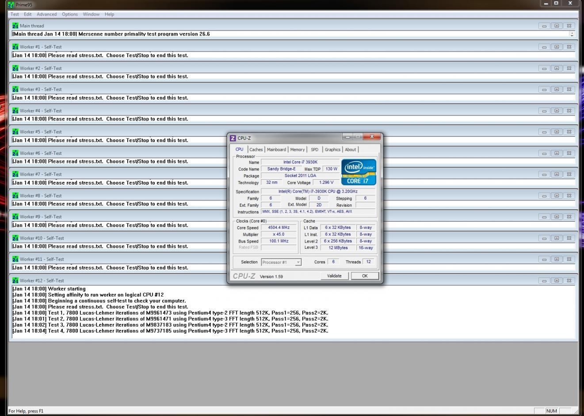Maximize the Worker #1 child window
Screen dimensions: 584x416
tap(557, 47)
